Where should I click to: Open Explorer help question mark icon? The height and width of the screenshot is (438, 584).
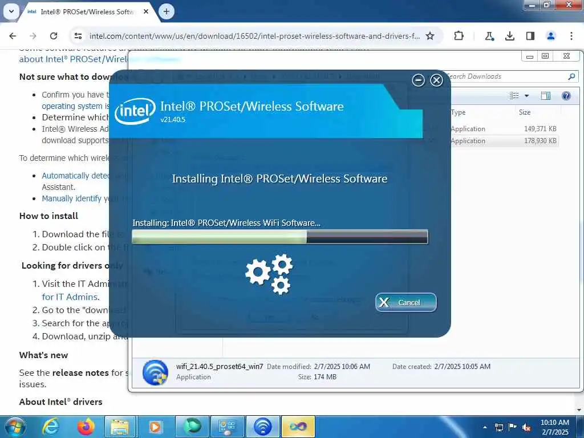click(566, 96)
